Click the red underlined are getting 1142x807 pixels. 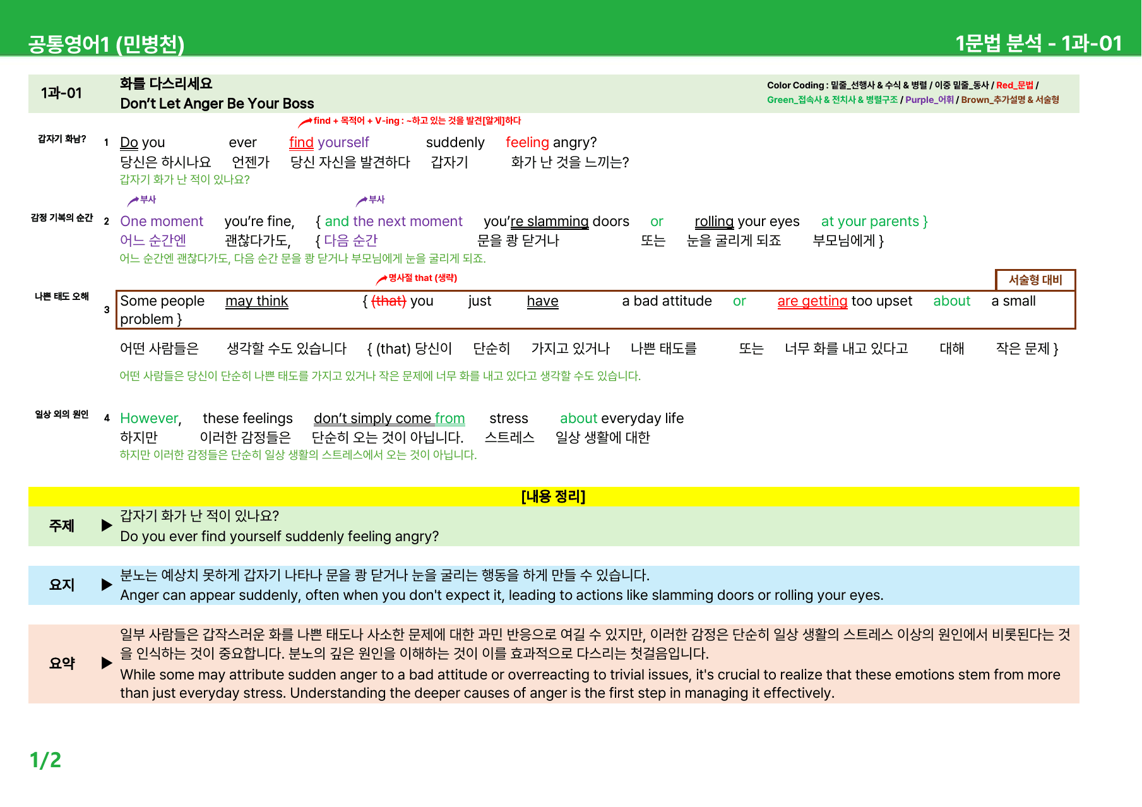tap(812, 301)
